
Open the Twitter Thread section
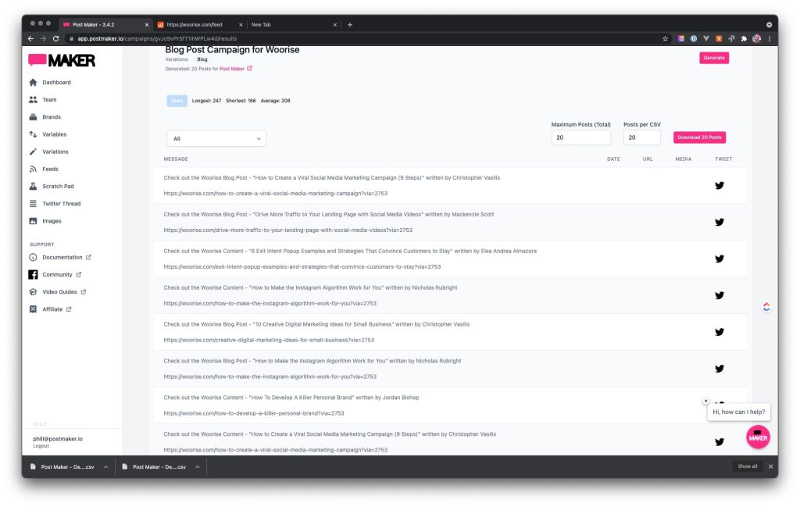tap(55, 204)
